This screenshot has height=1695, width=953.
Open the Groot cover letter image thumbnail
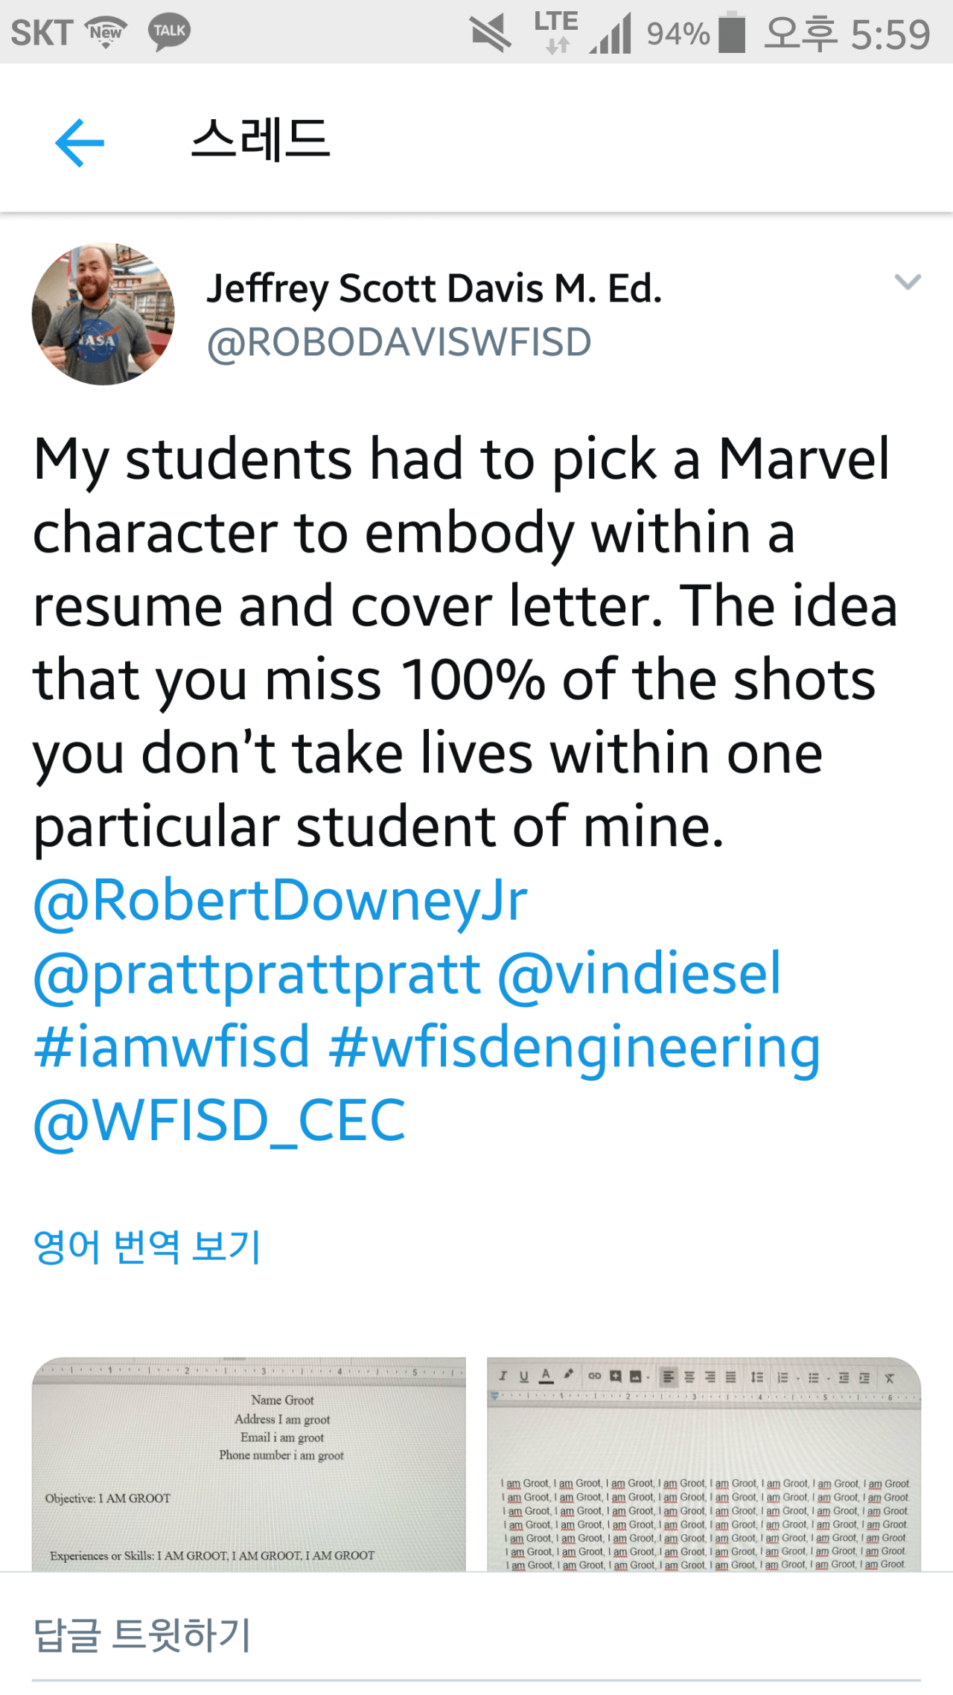[x=704, y=1464]
